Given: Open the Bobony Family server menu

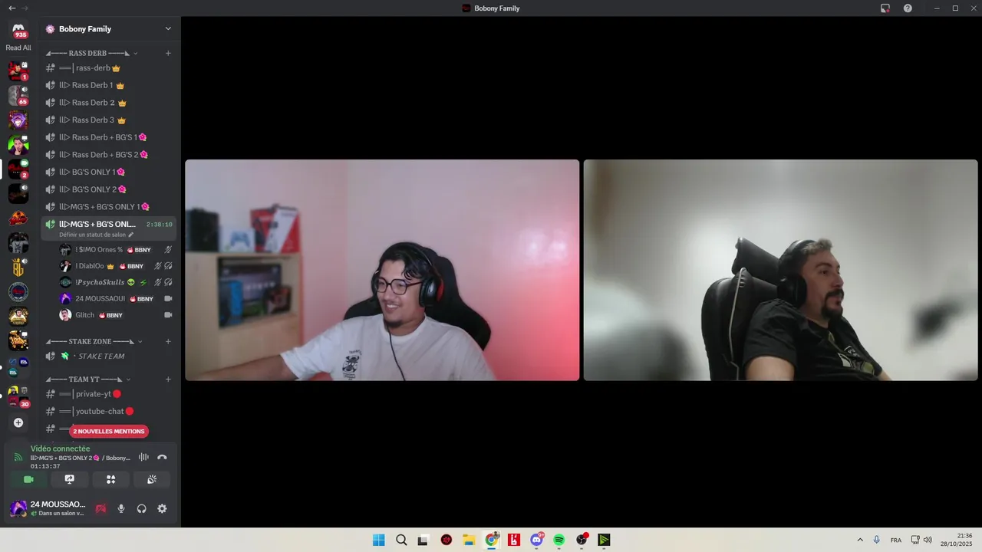Looking at the screenshot, I should [109, 29].
